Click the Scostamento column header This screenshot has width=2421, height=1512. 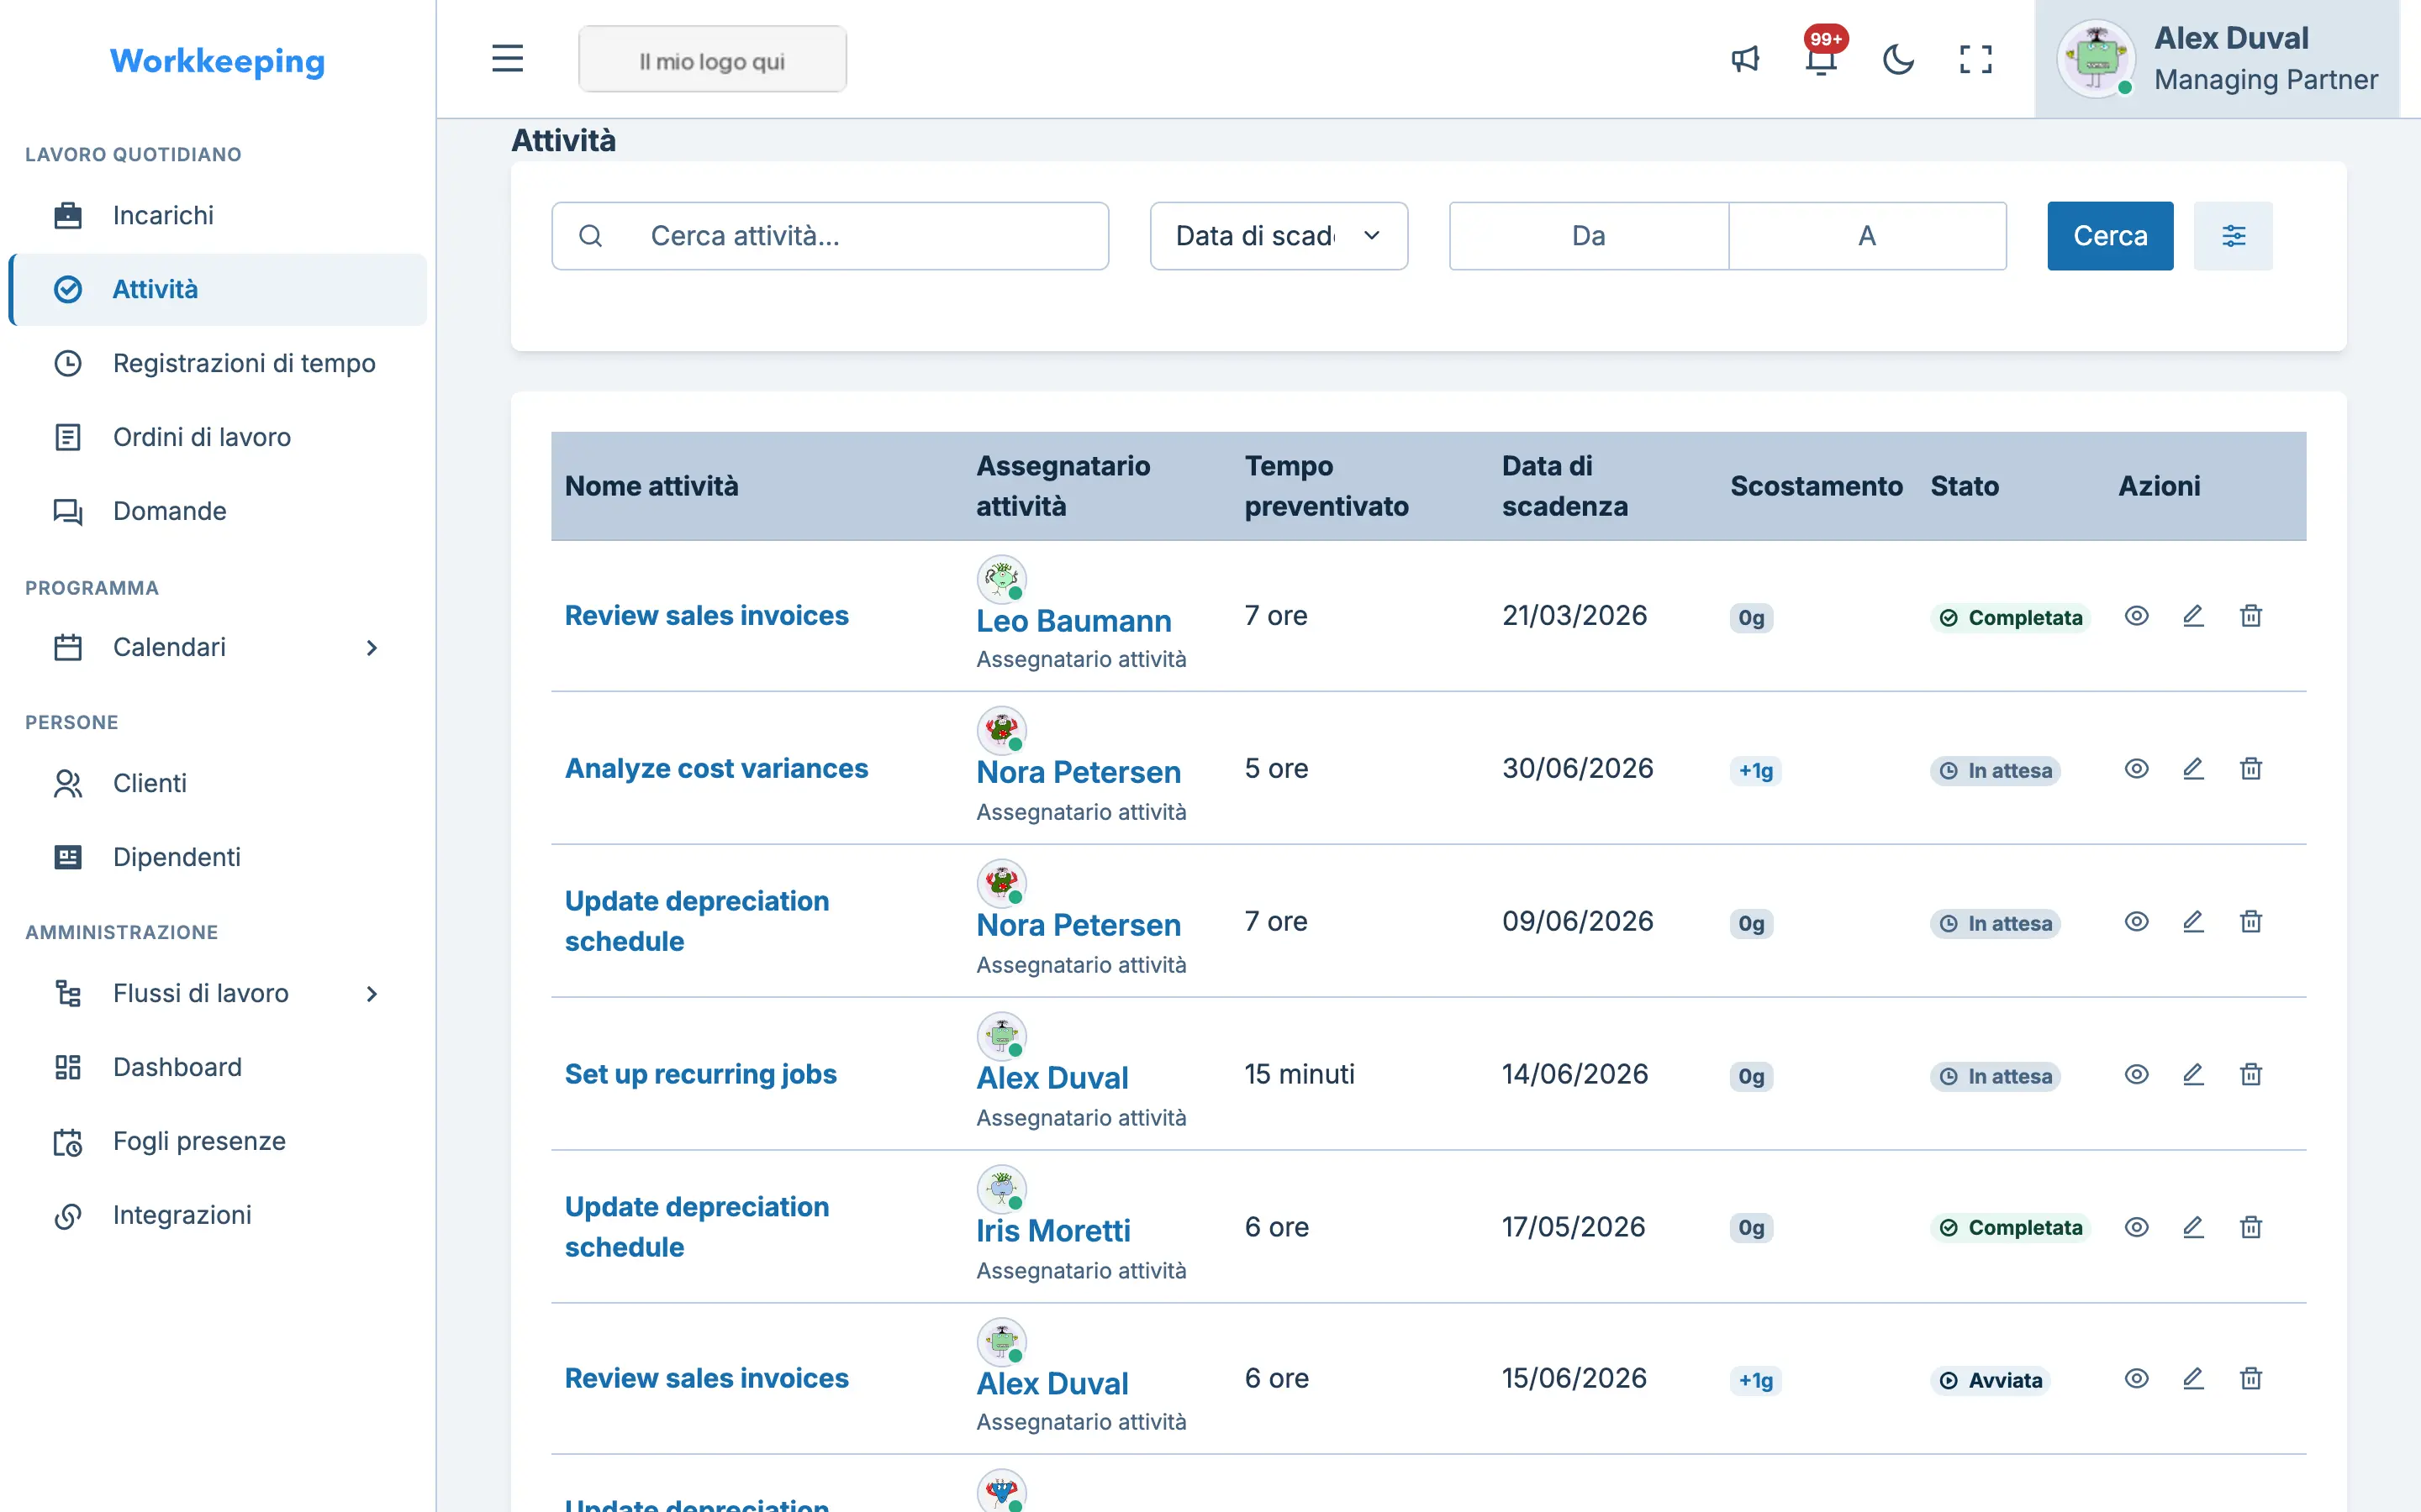click(x=1817, y=486)
